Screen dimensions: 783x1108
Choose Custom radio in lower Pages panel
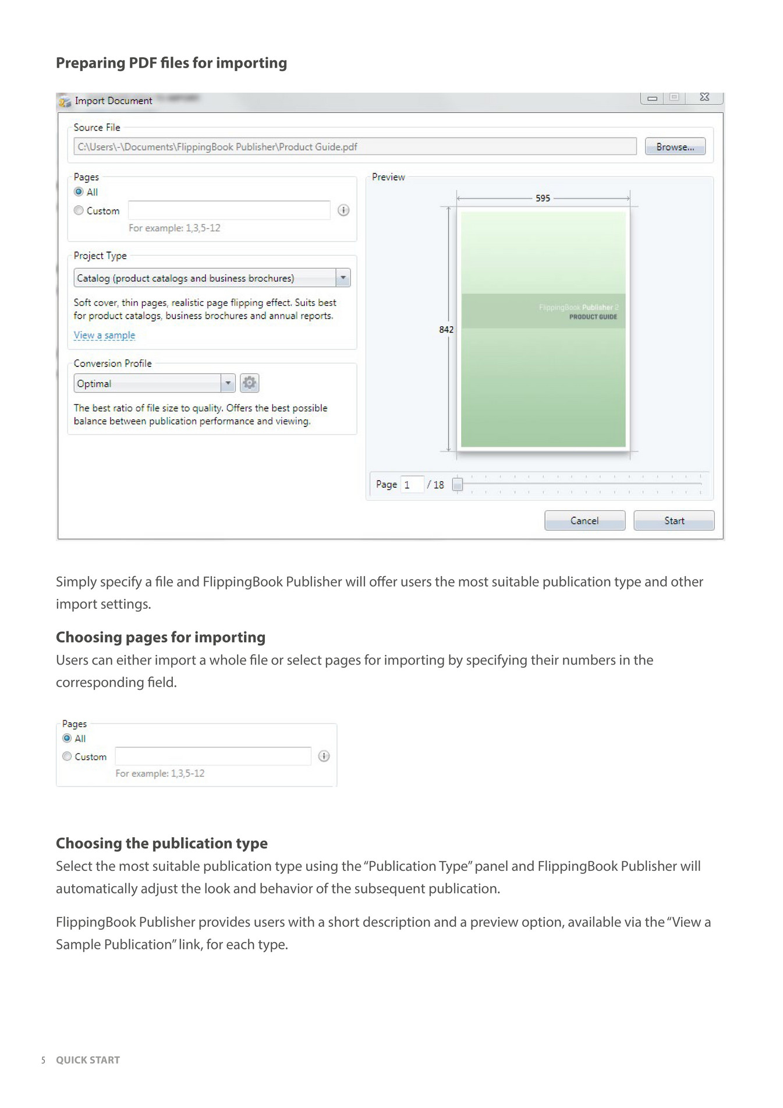click(67, 756)
